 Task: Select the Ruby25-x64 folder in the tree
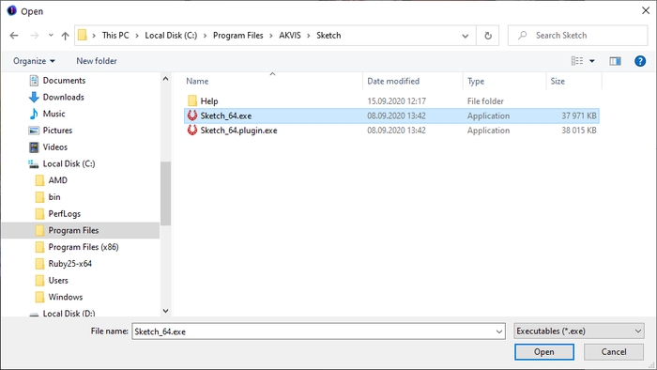tap(70, 264)
